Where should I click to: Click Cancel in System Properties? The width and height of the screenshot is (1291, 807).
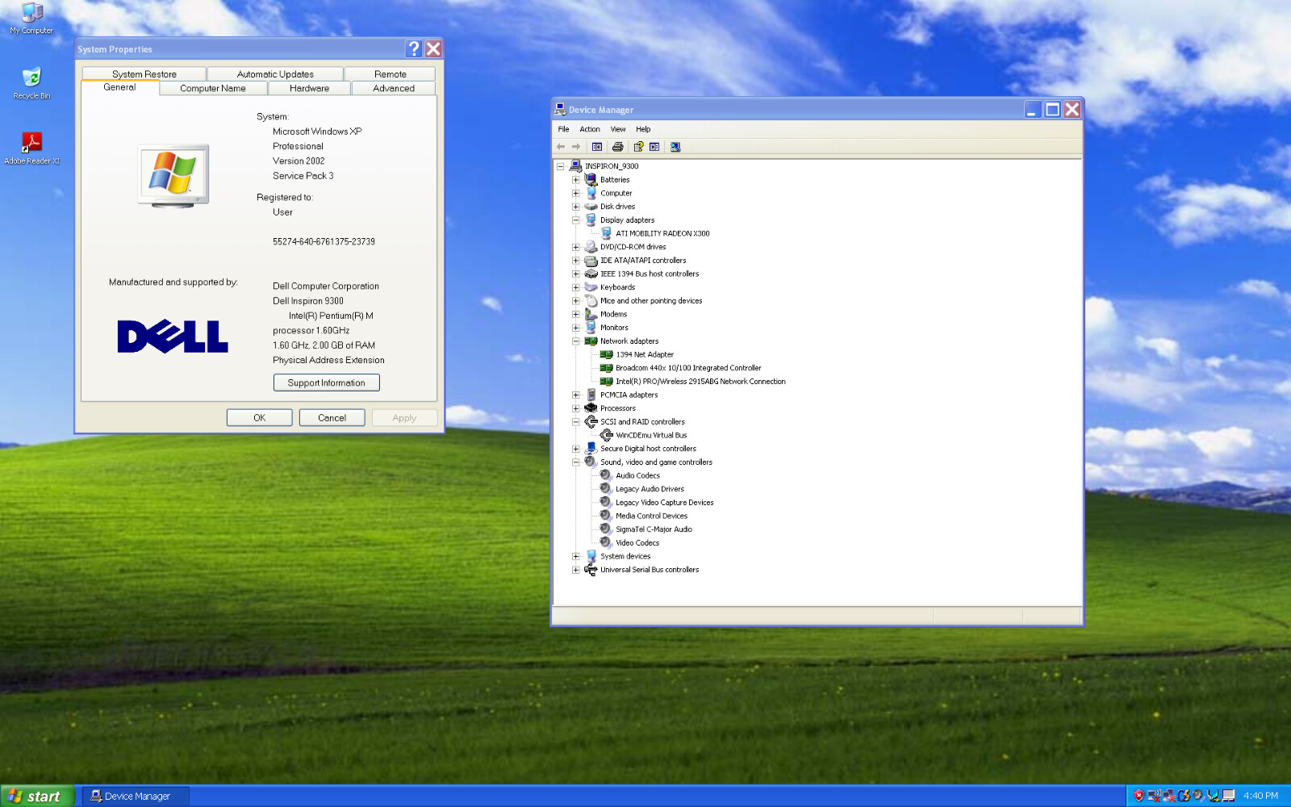[332, 417]
